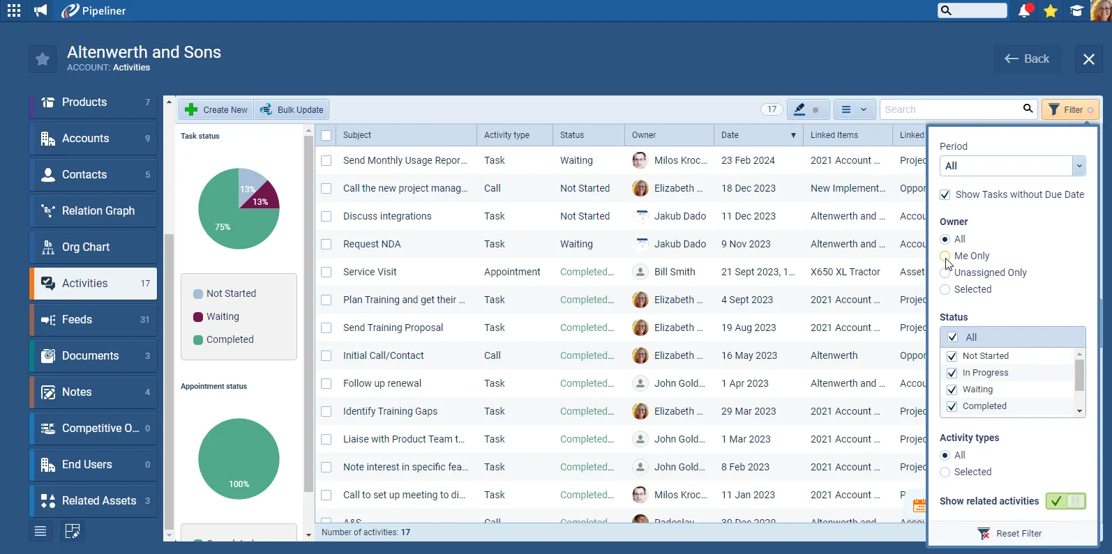Click the yellow star favorites icon in top bar
The height and width of the screenshot is (554, 1112).
coord(1051,10)
